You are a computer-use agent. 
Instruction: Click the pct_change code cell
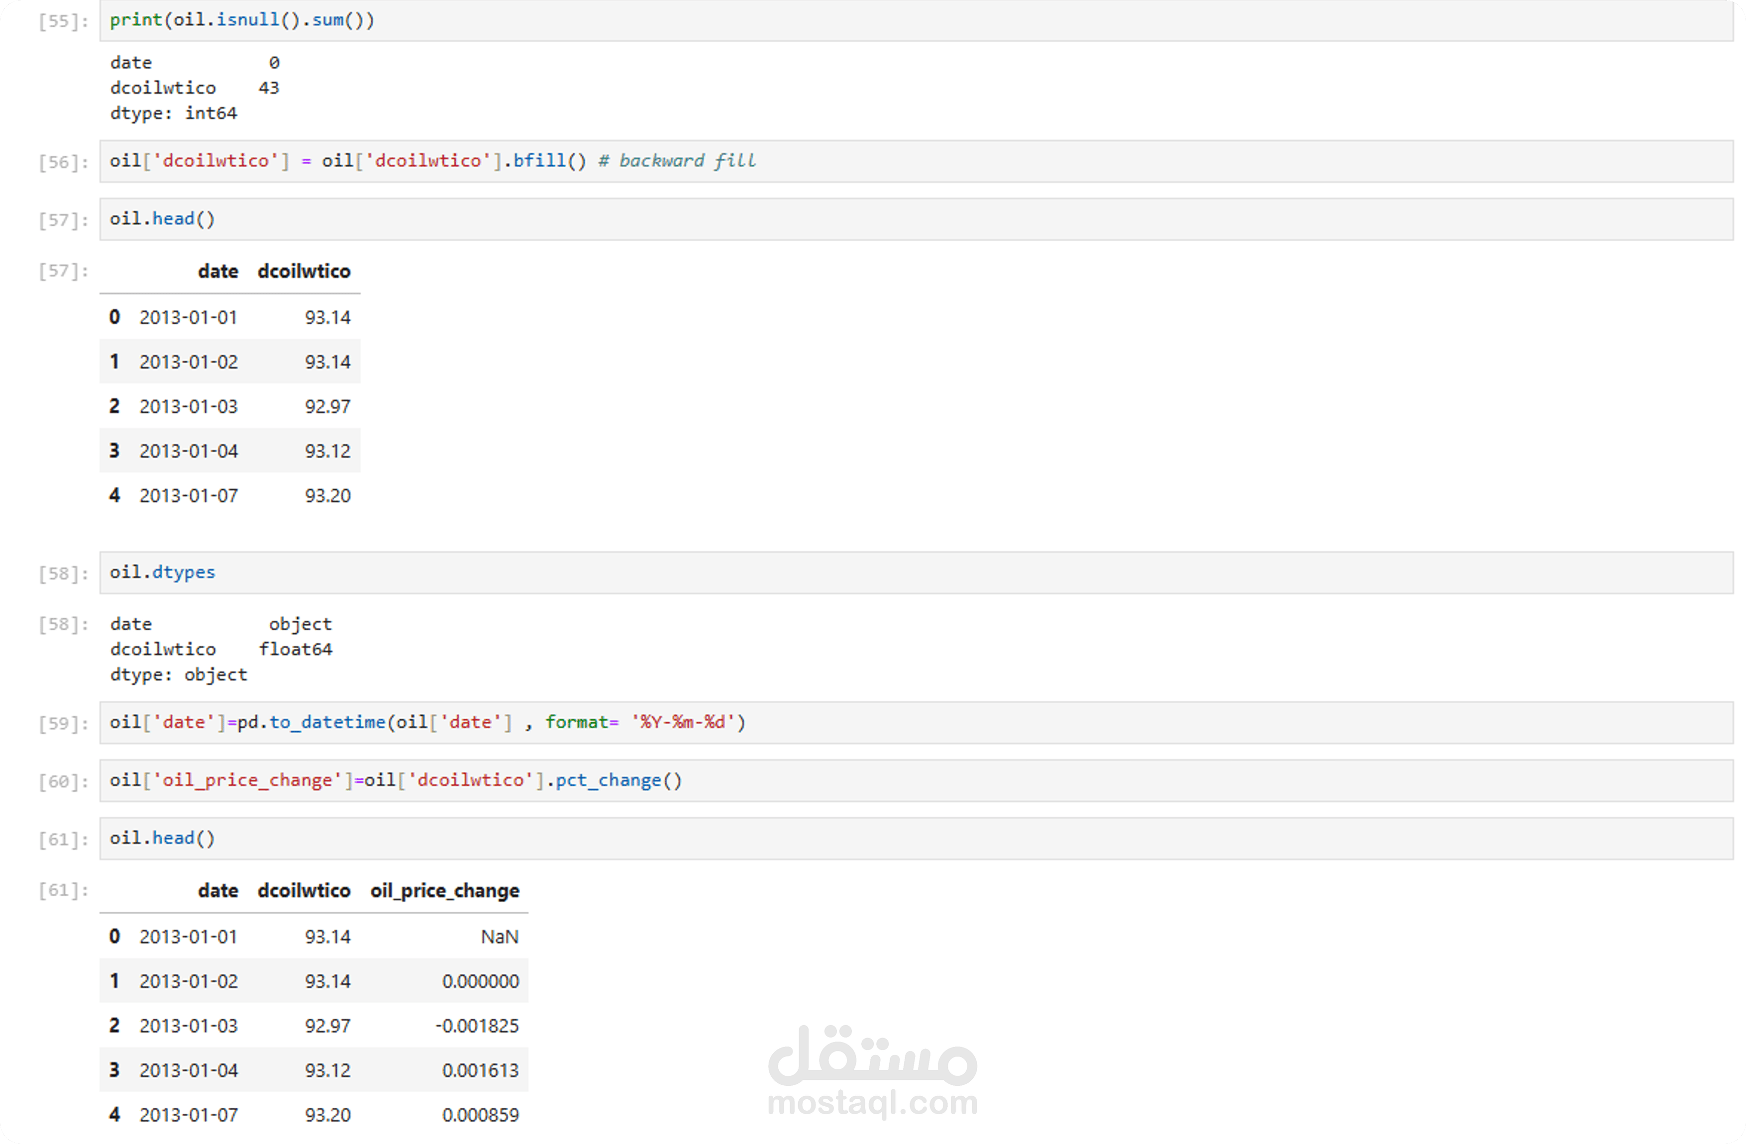pyautogui.click(x=916, y=781)
